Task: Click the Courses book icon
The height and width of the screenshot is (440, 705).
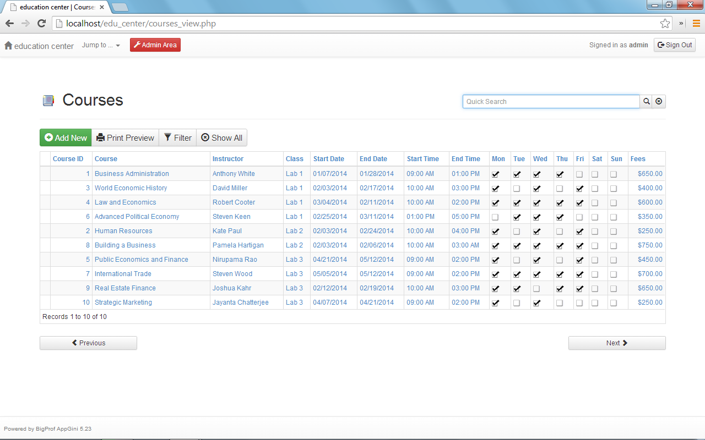Action: click(x=48, y=100)
